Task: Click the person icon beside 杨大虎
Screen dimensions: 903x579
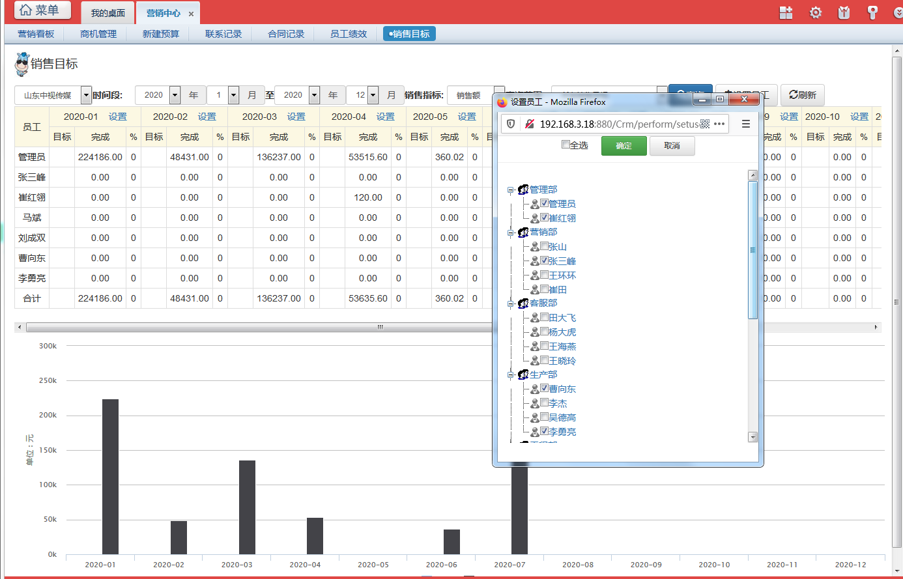Action: point(535,332)
